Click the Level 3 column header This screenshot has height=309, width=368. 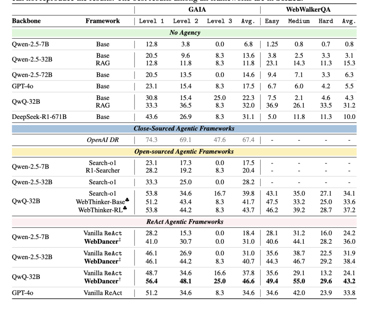click(220, 21)
